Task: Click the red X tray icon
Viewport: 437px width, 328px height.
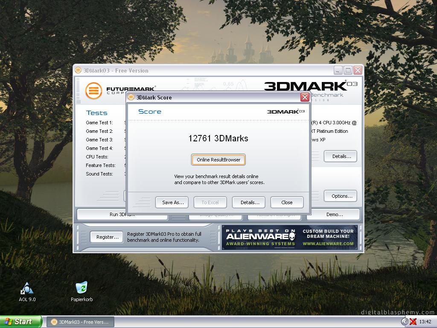Action: tap(413, 322)
